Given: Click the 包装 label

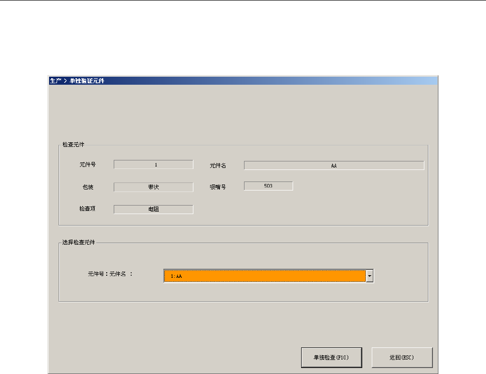Looking at the screenshot, I should pos(88,187).
